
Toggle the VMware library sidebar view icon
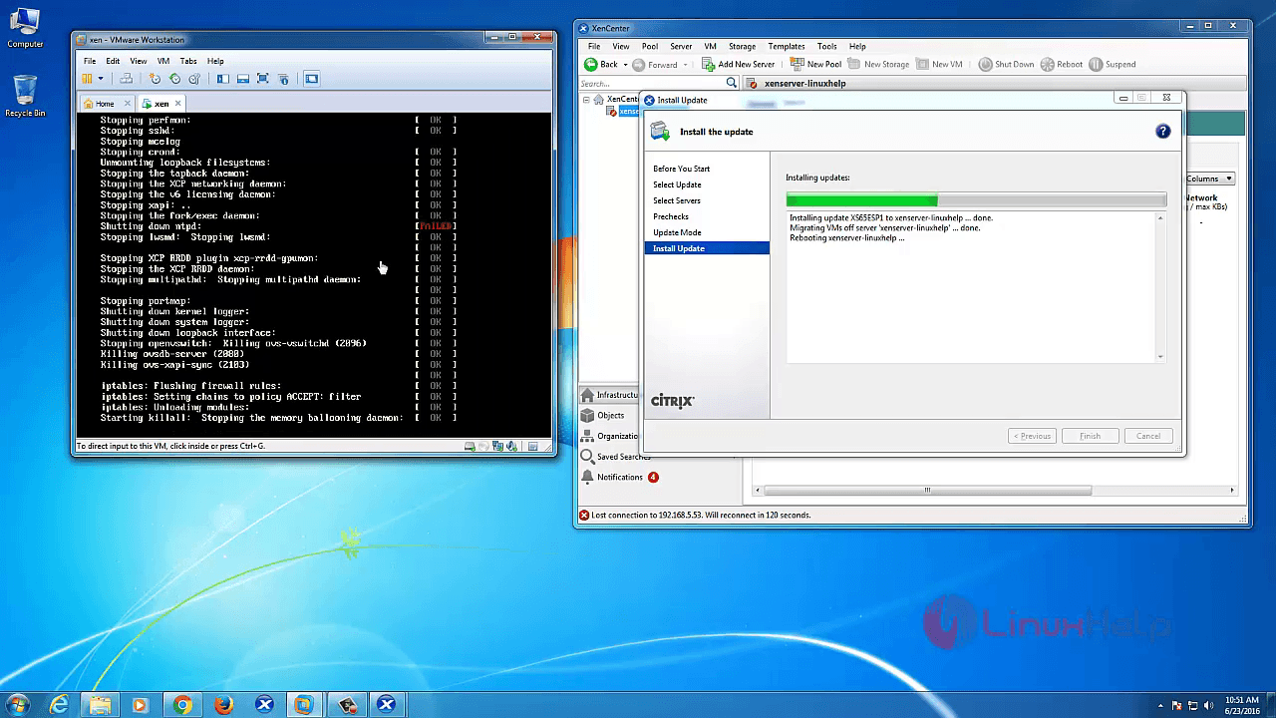222,79
